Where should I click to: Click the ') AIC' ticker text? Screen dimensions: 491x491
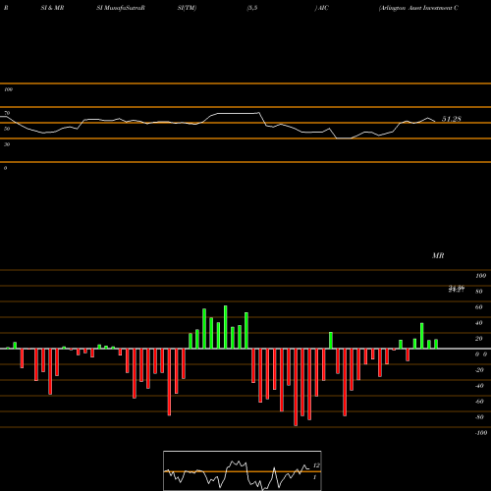point(321,8)
